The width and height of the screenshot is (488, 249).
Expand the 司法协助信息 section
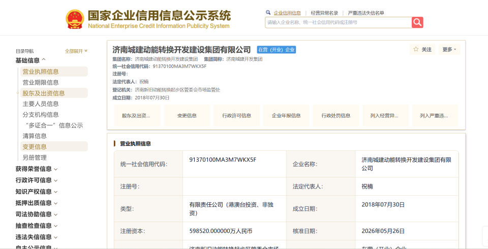tap(37, 214)
